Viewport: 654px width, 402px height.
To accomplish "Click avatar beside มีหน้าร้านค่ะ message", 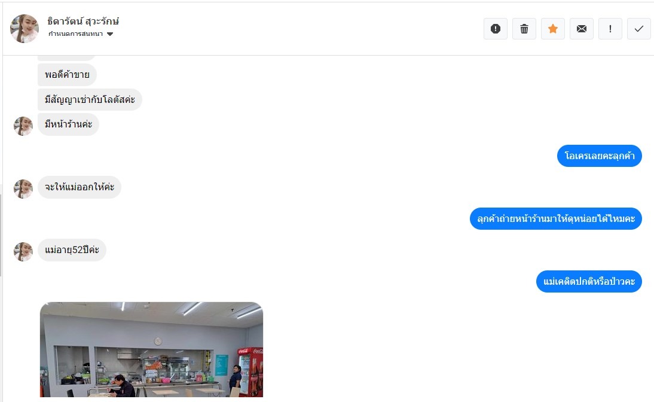I will pyautogui.click(x=23, y=126).
